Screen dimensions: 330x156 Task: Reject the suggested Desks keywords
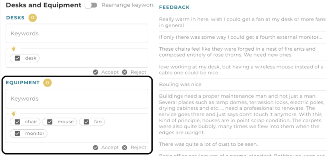[x=134, y=72]
